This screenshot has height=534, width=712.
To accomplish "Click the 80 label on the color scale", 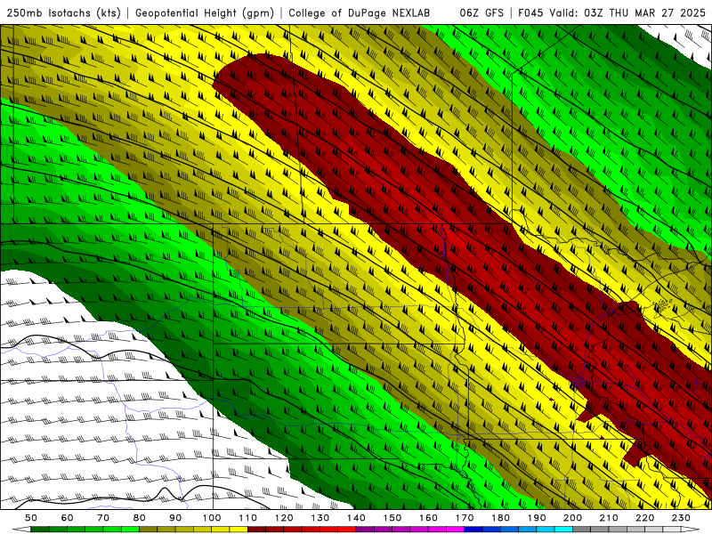I will click(140, 518).
